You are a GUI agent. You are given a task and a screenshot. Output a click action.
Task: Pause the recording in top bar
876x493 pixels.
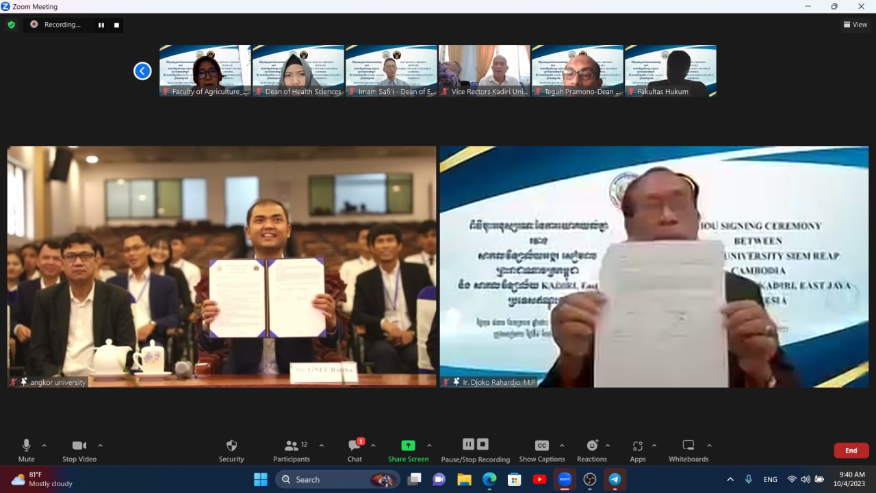tap(101, 25)
